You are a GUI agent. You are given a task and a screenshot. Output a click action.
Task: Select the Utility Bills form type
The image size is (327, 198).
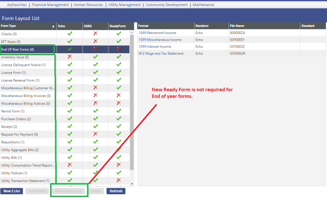tap(12, 157)
